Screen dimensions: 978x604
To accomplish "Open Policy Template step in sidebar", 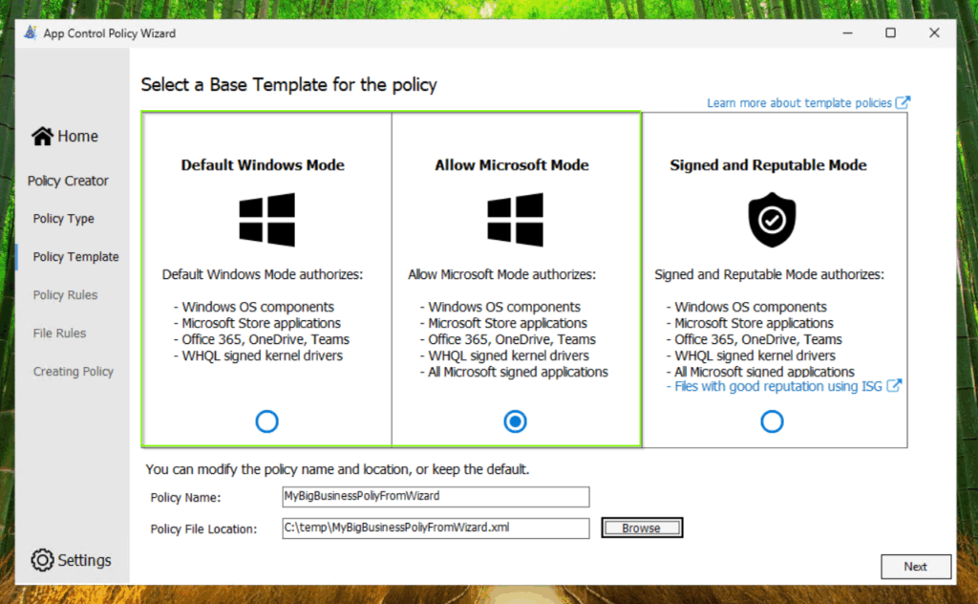I will point(75,257).
